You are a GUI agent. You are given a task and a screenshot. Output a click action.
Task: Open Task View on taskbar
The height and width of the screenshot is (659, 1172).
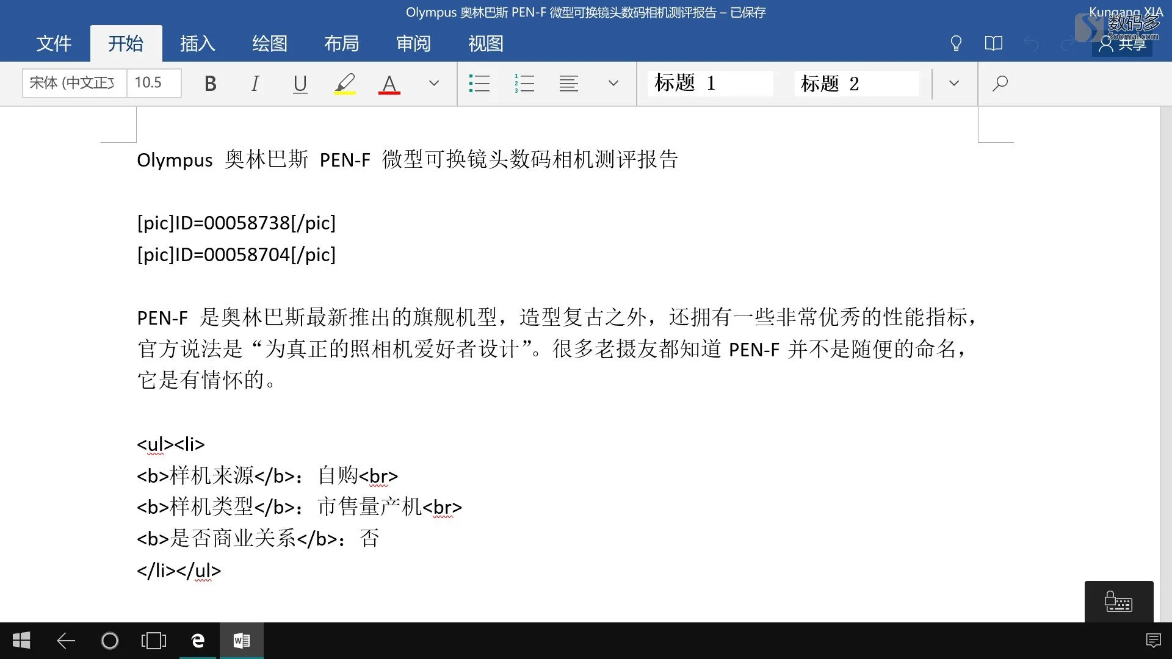(x=154, y=641)
